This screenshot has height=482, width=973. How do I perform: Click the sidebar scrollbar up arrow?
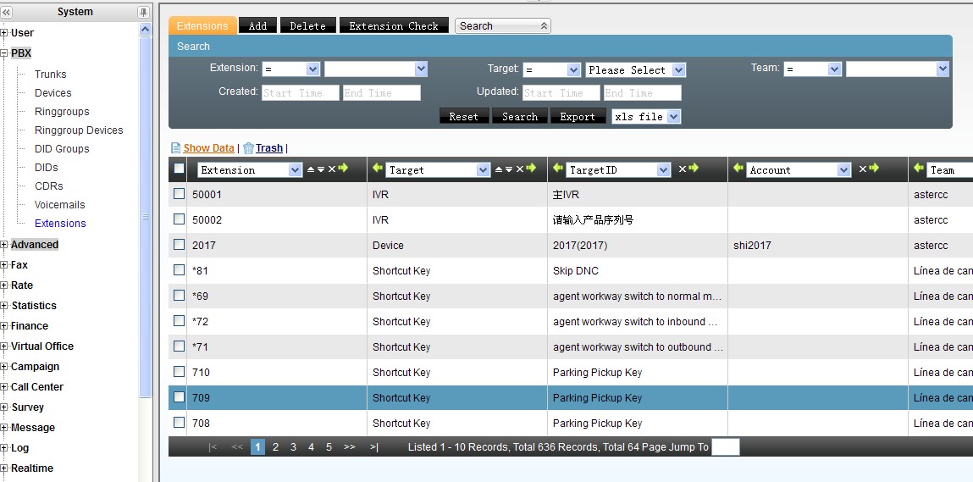[145, 30]
